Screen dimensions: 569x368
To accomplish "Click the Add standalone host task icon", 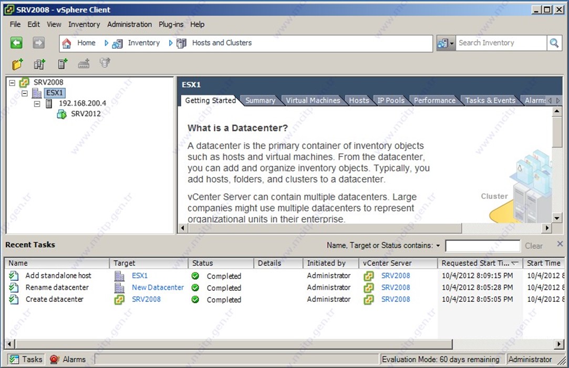I will coord(14,276).
